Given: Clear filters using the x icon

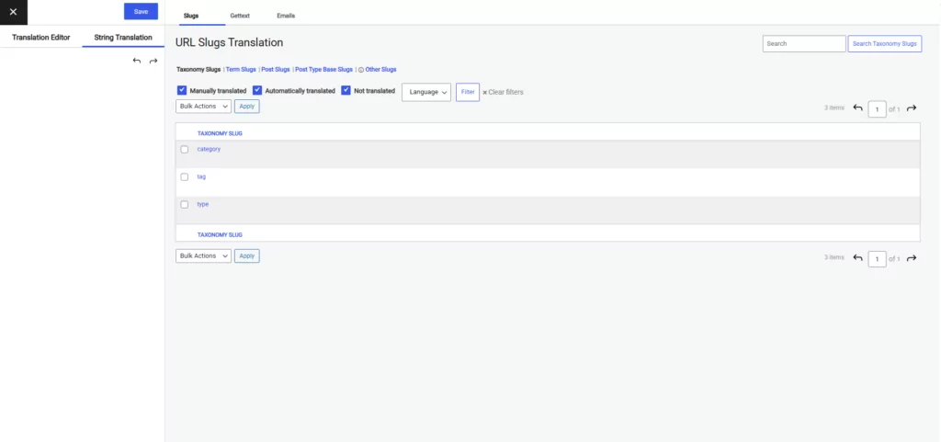Looking at the screenshot, I should point(485,93).
